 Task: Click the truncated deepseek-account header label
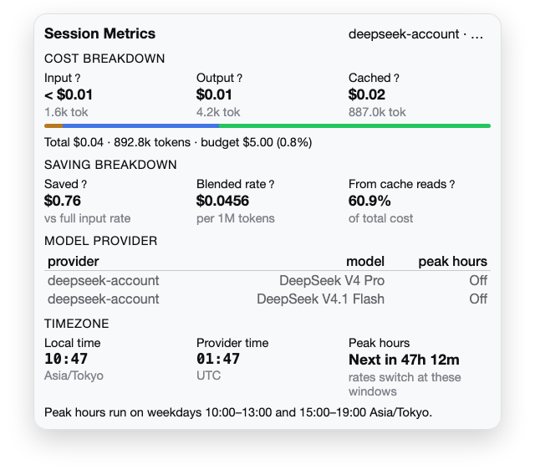415,34
